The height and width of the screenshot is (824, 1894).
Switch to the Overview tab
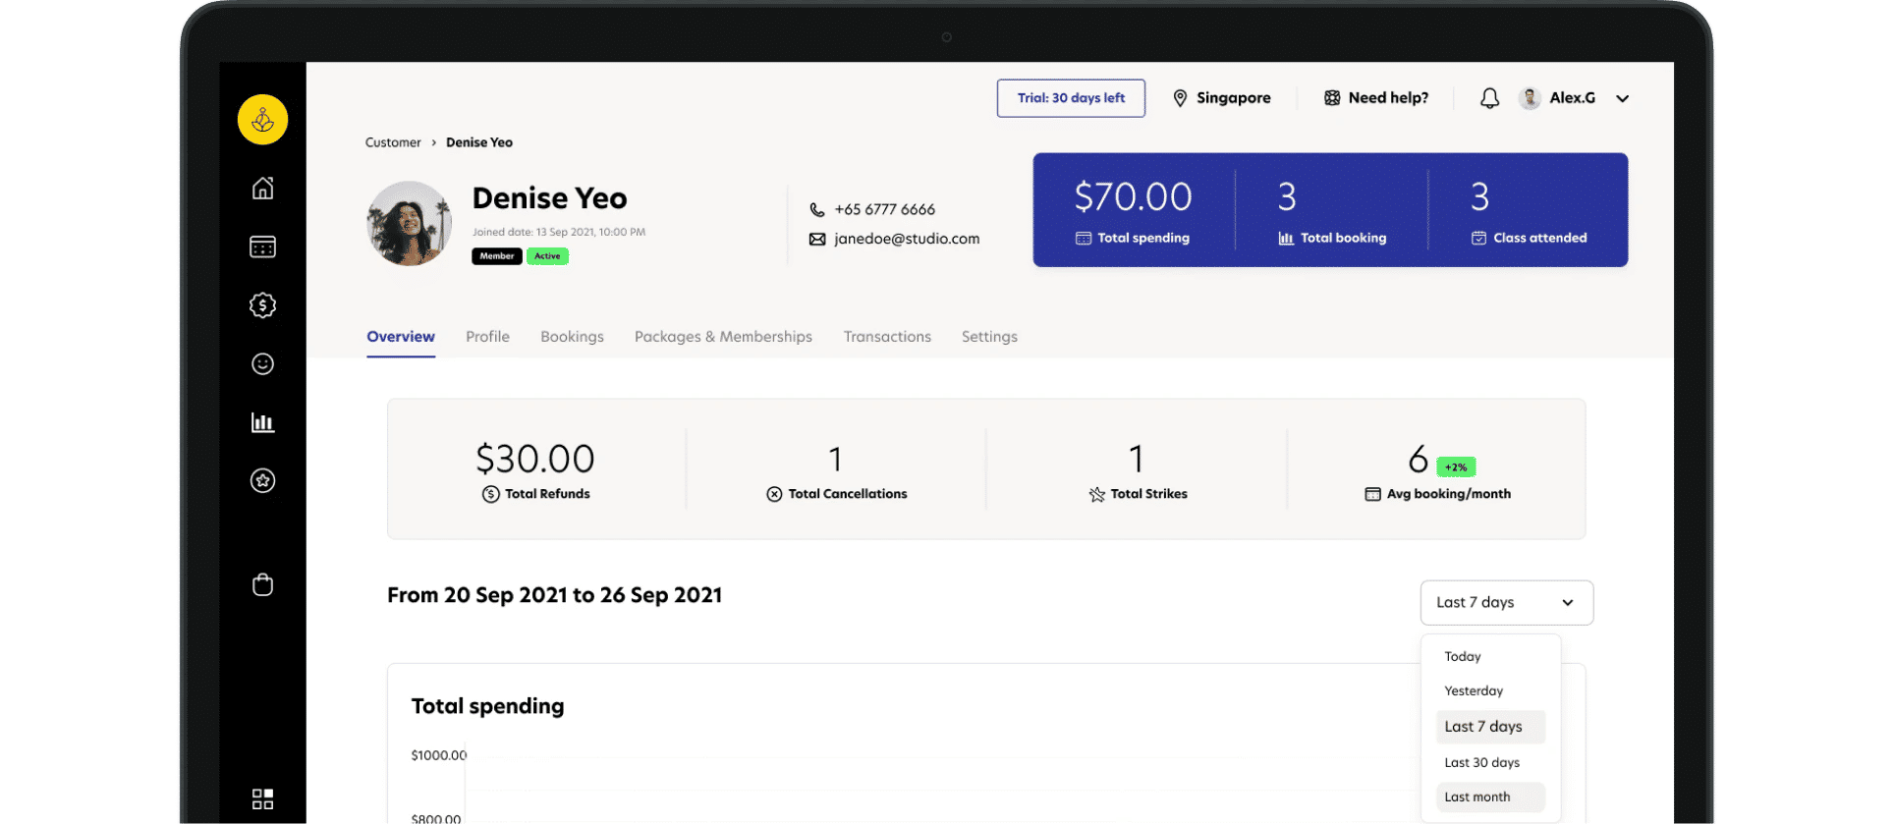pos(401,337)
